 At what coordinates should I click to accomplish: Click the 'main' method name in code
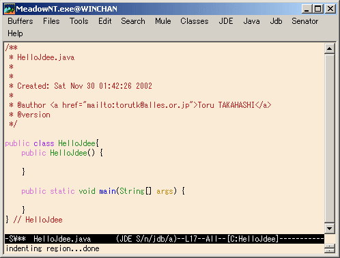107,191
